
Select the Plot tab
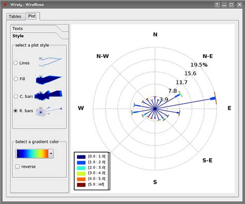pyautogui.click(x=32, y=16)
